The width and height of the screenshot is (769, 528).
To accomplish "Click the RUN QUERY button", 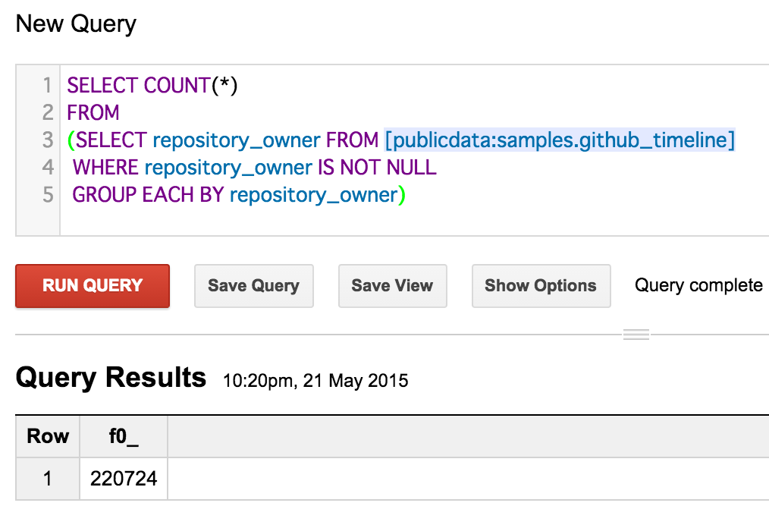I will coord(92,286).
